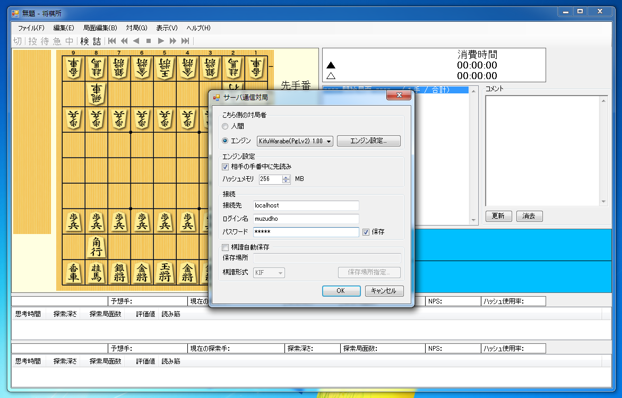This screenshot has width=622, height=398.
Task: Click the 王將 king piece on the bottom row
Action: [x=165, y=272]
